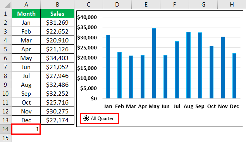
Task: Click the Nov label on chart axis
Action: [x=223, y=106]
